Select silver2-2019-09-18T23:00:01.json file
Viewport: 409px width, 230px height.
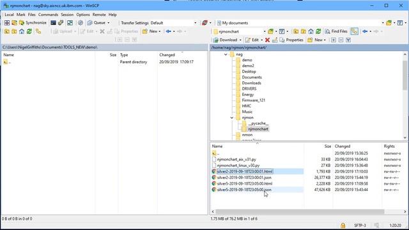(x=244, y=178)
